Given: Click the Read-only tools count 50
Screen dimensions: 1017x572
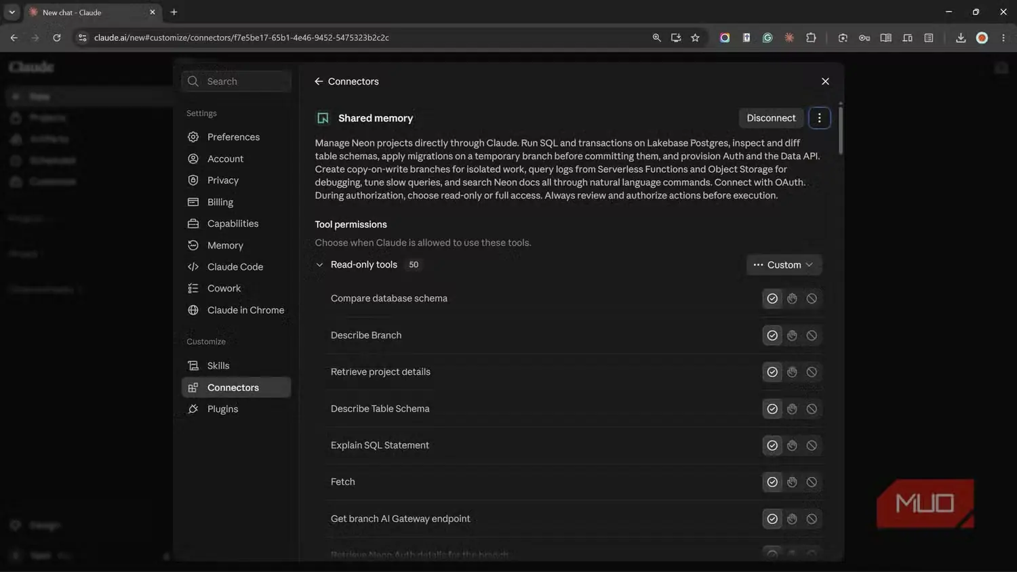Looking at the screenshot, I should click(x=414, y=265).
